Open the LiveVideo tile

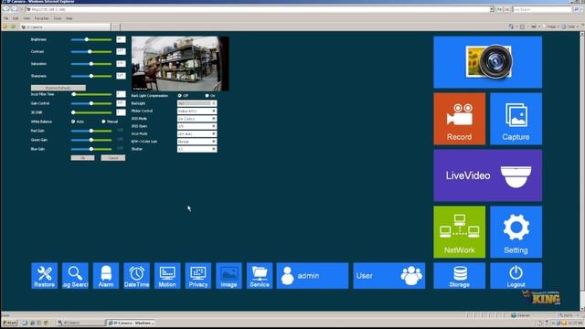(x=487, y=175)
